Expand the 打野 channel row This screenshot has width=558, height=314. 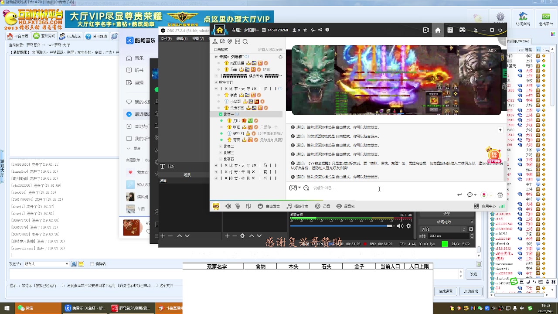(x=216, y=172)
